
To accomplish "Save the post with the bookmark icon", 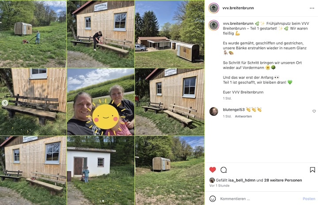I will point(312,170).
